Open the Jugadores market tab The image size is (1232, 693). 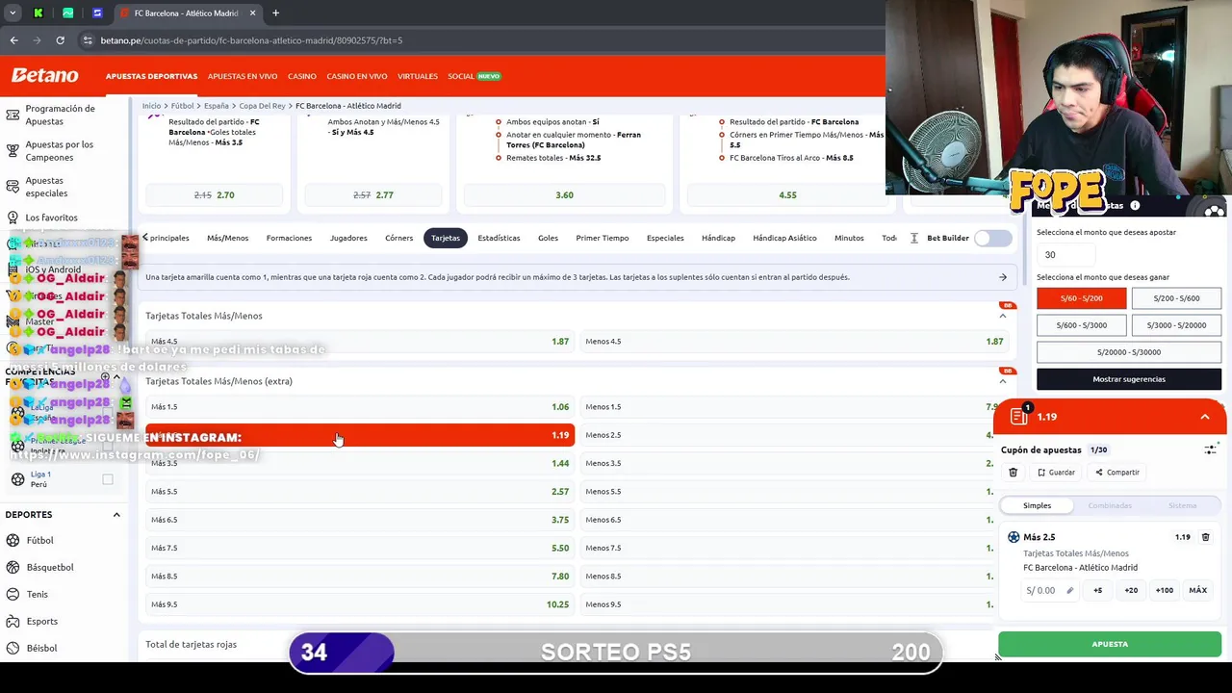pyautogui.click(x=348, y=238)
